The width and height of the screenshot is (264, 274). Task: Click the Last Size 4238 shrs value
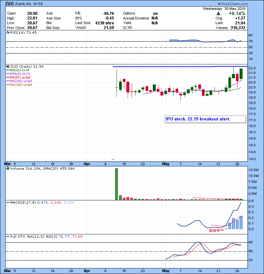coord(105,23)
